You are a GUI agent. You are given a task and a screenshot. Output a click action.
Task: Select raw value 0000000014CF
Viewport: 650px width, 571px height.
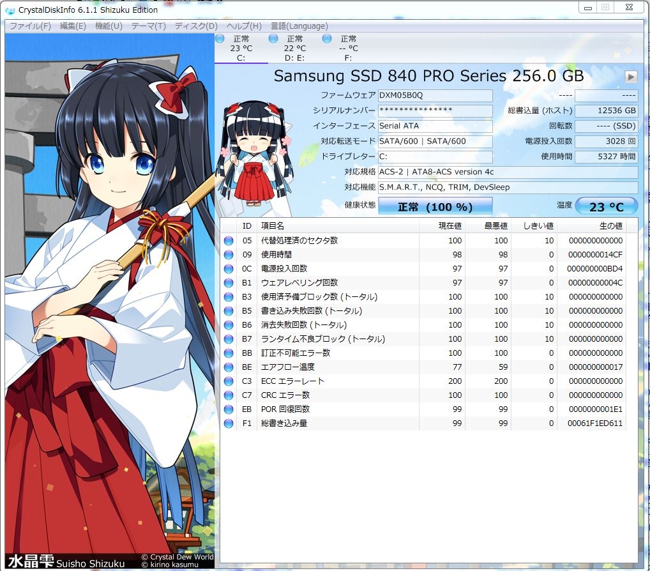click(x=595, y=255)
